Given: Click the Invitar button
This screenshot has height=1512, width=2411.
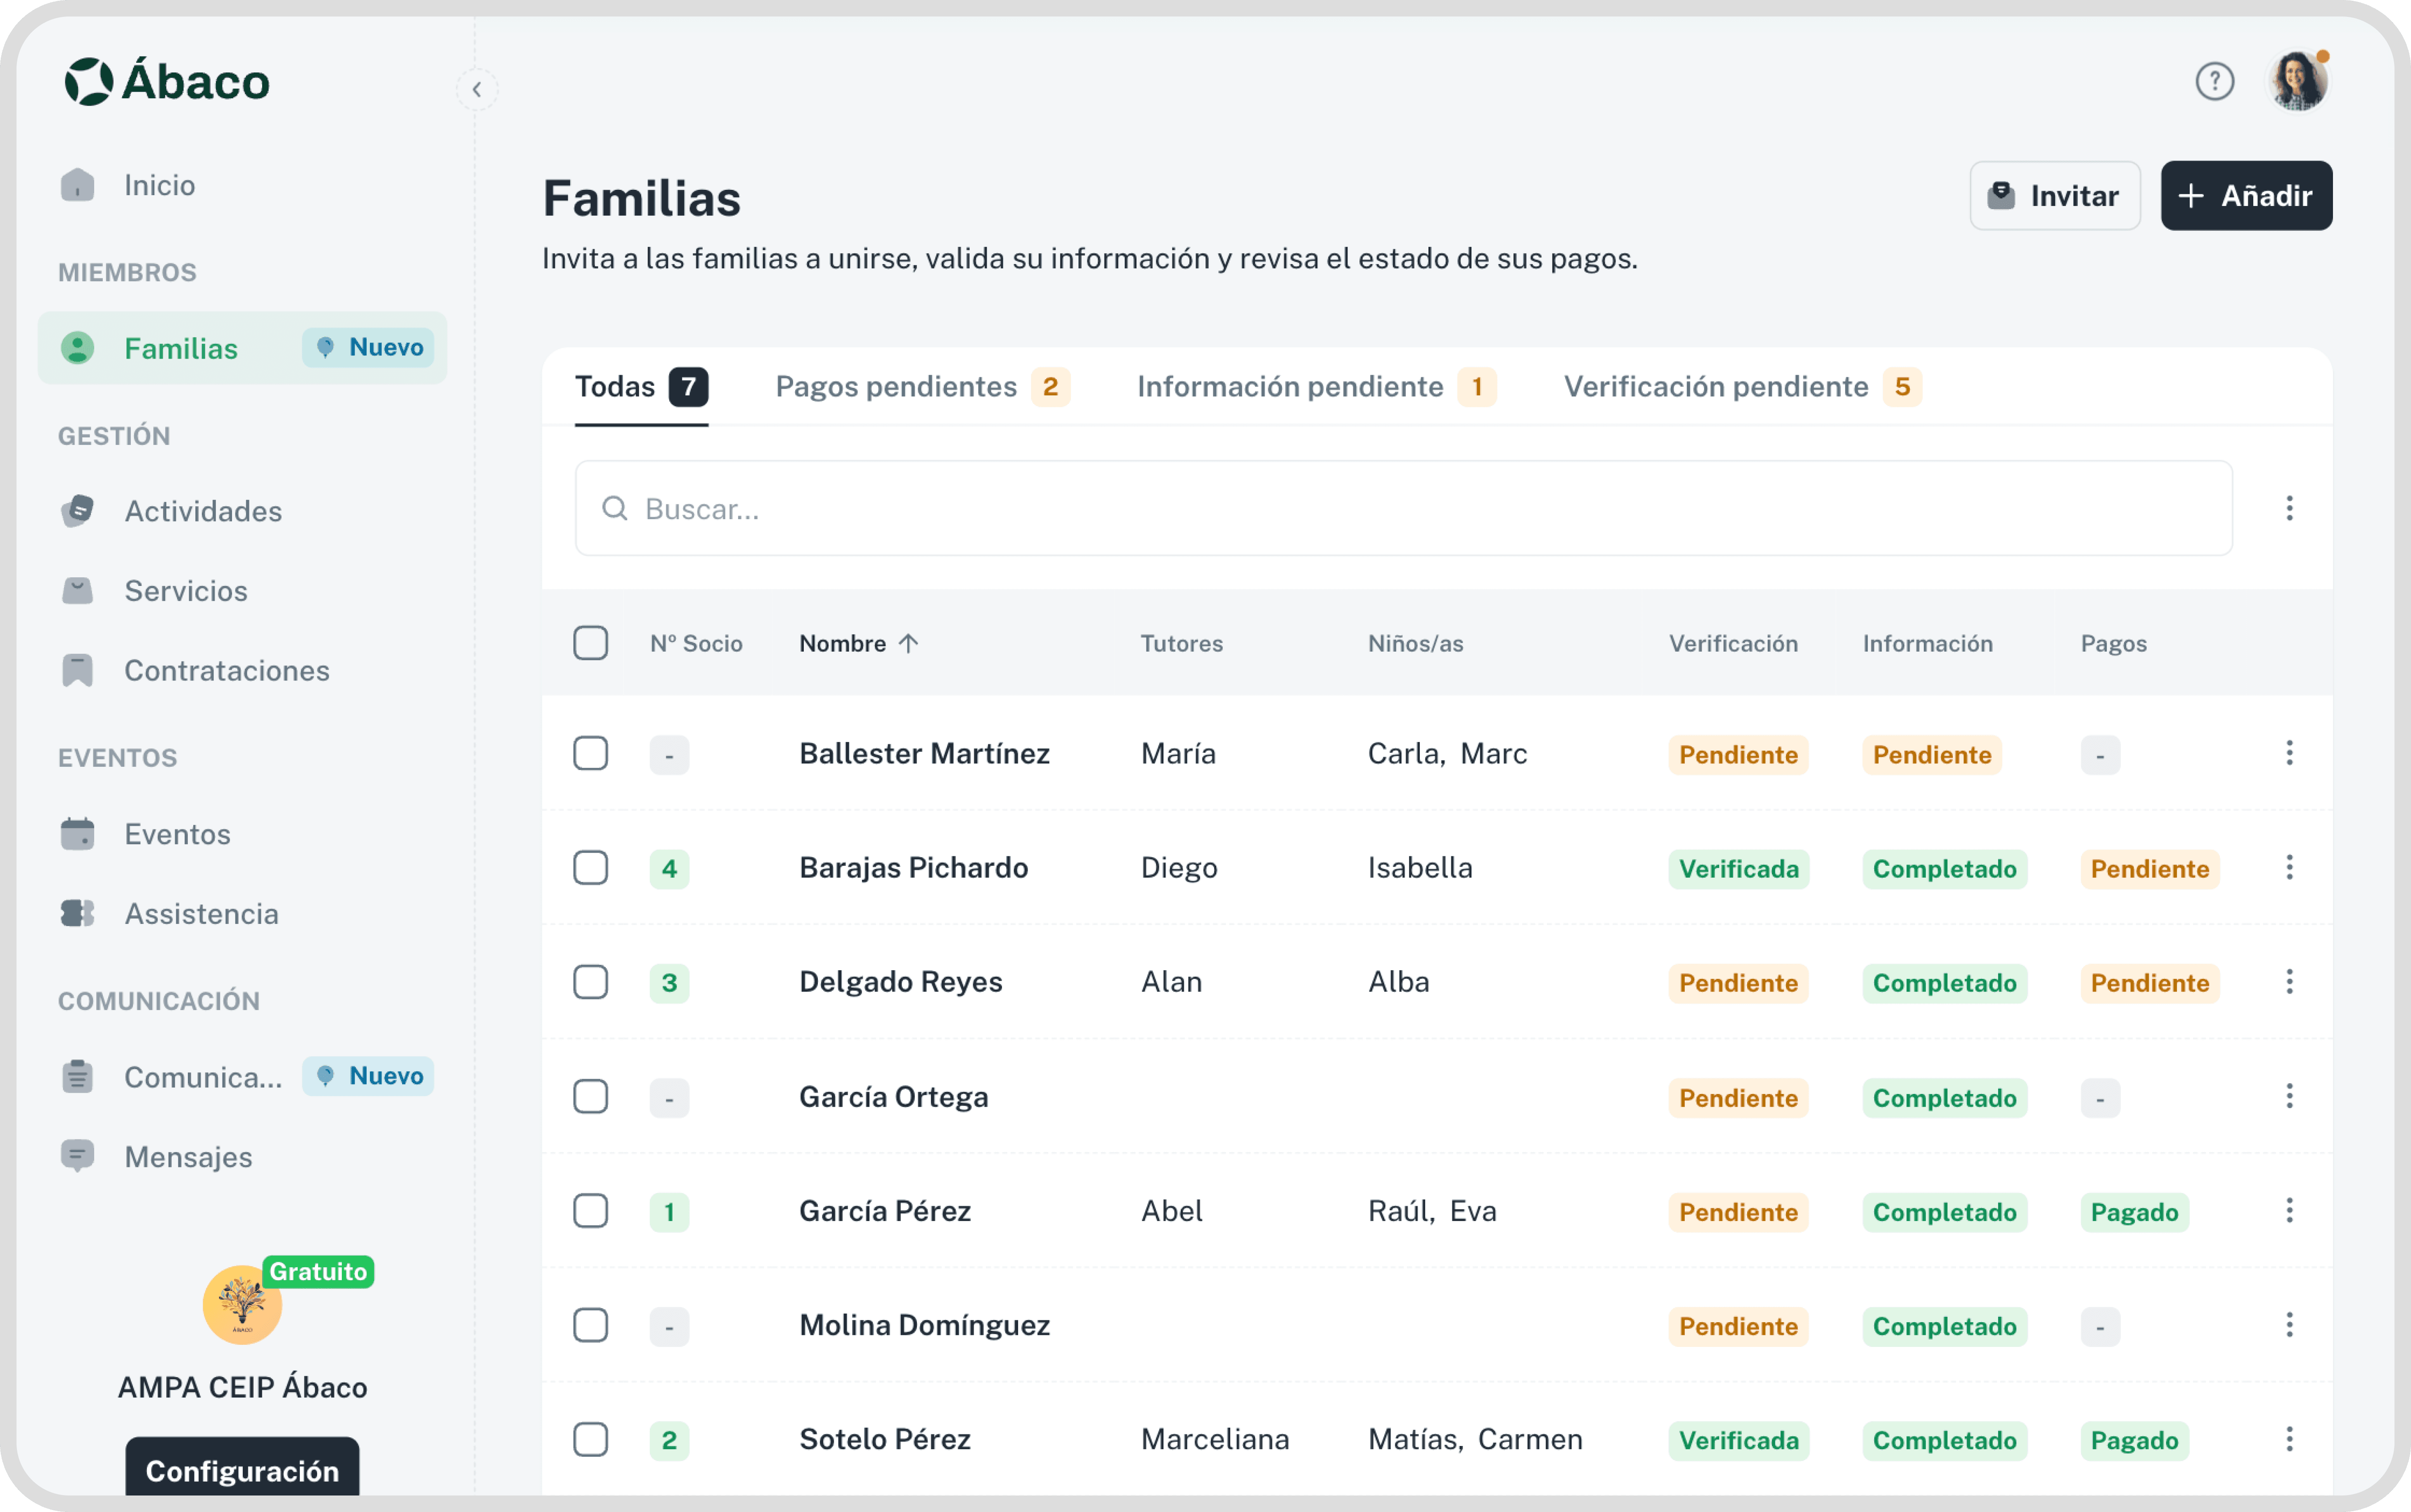Looking at the screenshot, I should 2054,196.
